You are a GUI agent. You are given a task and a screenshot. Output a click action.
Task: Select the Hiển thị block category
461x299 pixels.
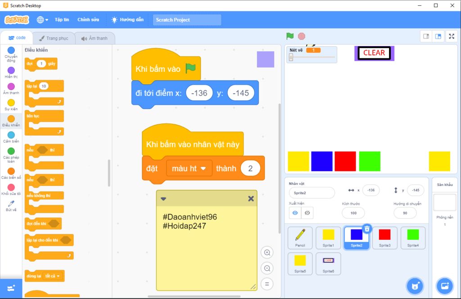click(x=11, y=72)
